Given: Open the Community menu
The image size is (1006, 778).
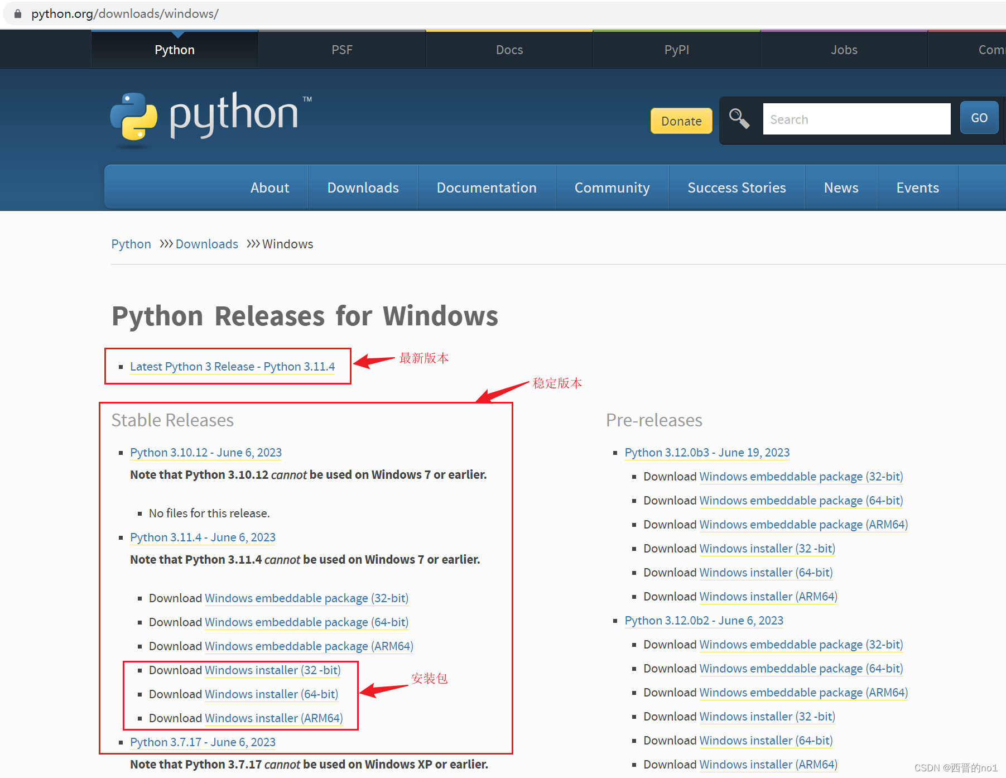Looking at the screenshot, I should point(612,188).
